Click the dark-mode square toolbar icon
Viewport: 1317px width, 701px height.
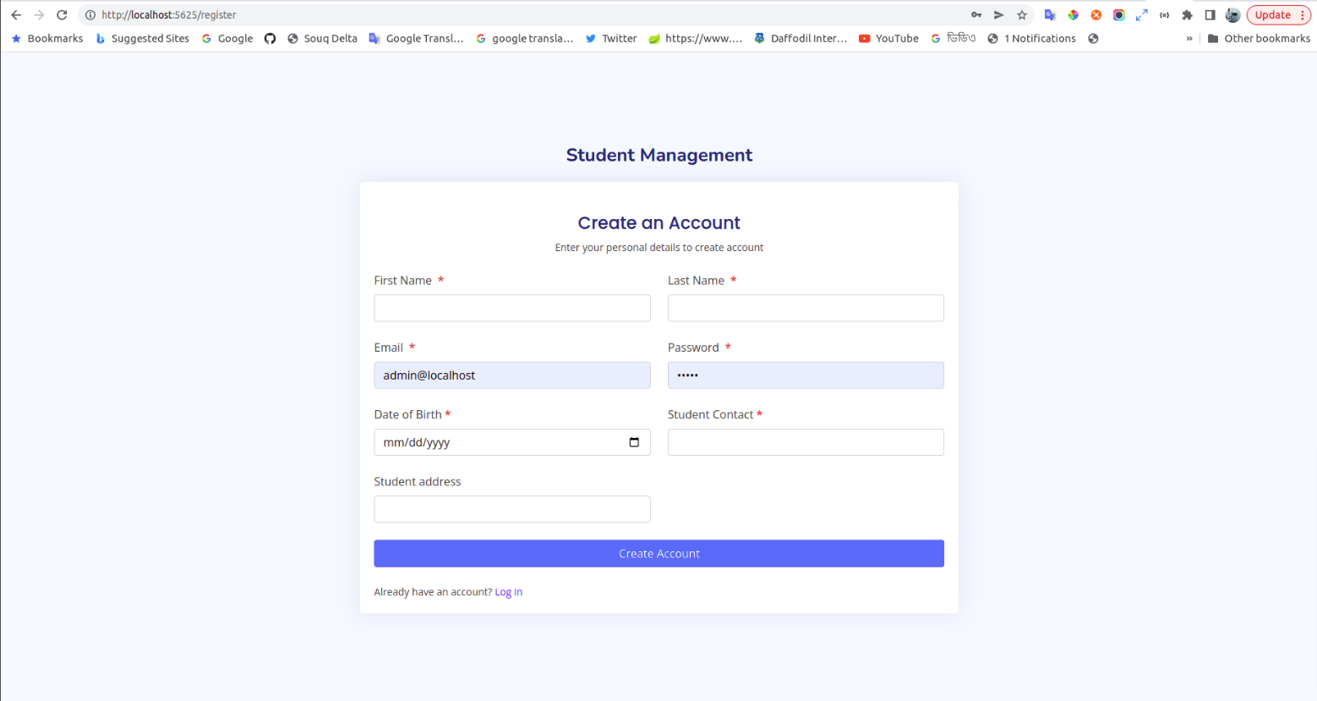pyautogui.click(x=1210, y=14)
